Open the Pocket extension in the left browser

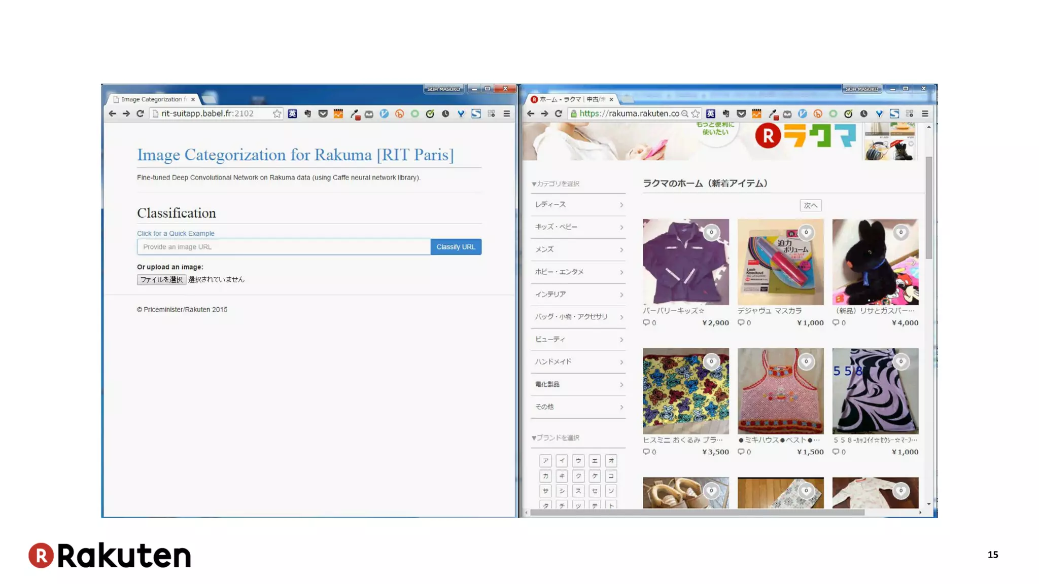click(323, 114)
